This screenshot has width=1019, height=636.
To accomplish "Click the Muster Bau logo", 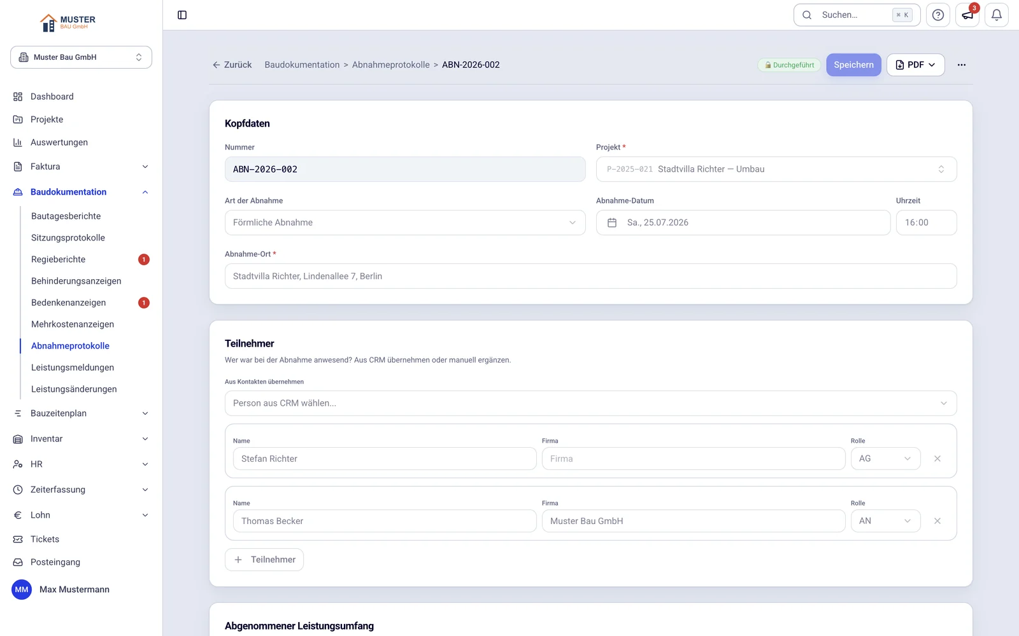I will point(68,23).
